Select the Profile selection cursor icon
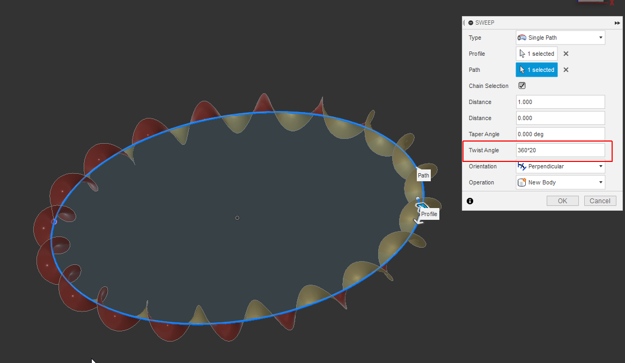 (x=522, y=53)
